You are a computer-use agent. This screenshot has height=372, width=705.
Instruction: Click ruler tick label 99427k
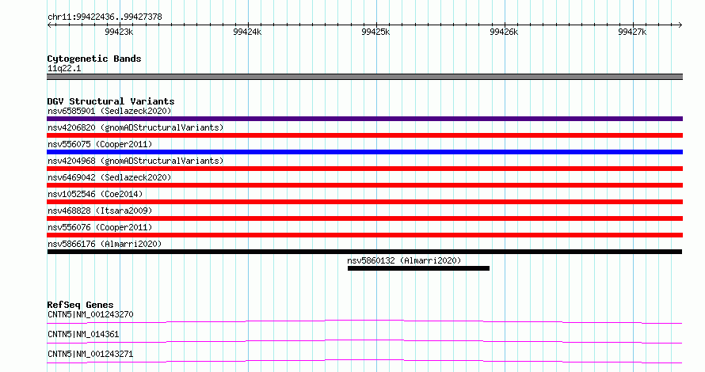[631, 32]
